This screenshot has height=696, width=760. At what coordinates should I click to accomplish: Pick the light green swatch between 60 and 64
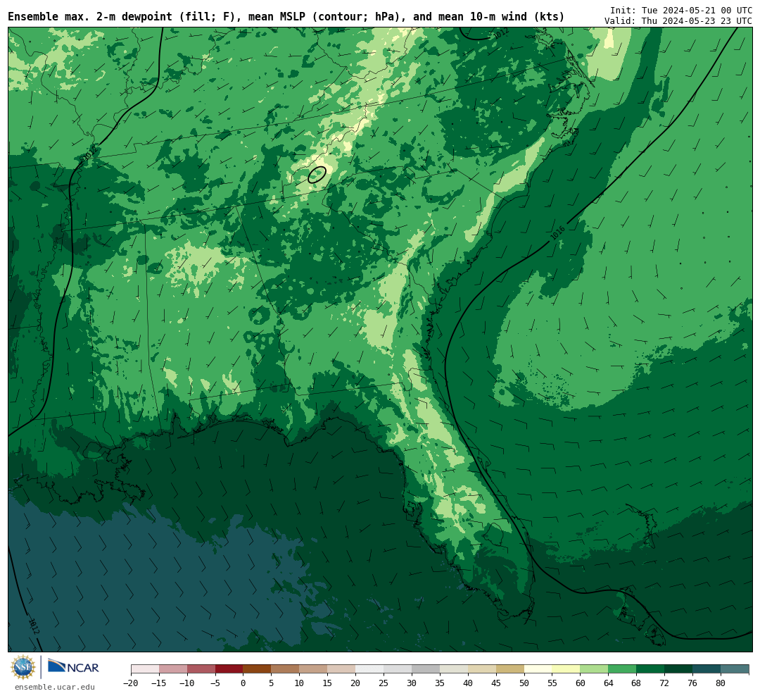(595, 669)
